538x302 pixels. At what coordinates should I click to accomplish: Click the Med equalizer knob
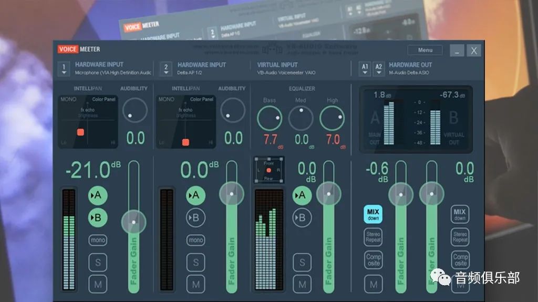click(301, 118)
